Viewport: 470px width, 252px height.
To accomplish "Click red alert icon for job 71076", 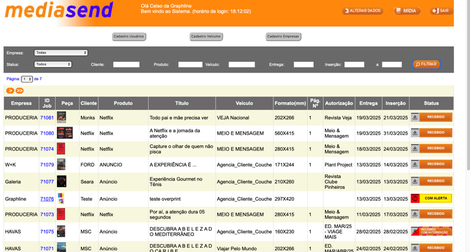I will pyautogui.click(x=415, y=198).
